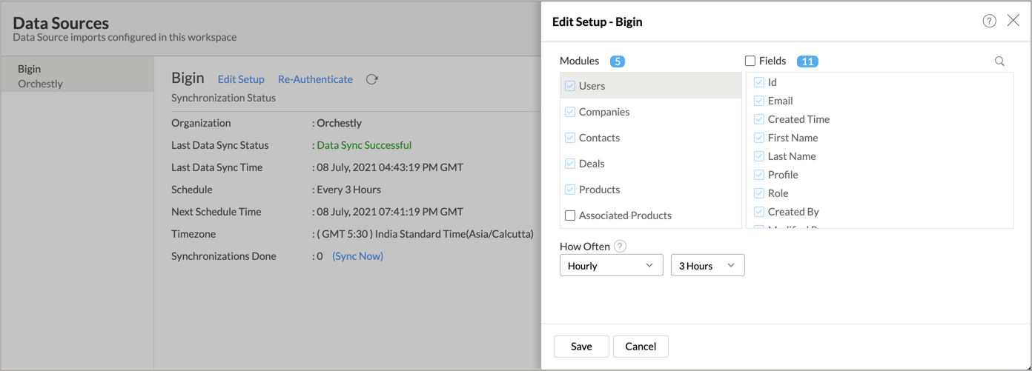Click the Last Data Sync Time value
The image size is (1032, 371).
390,167
